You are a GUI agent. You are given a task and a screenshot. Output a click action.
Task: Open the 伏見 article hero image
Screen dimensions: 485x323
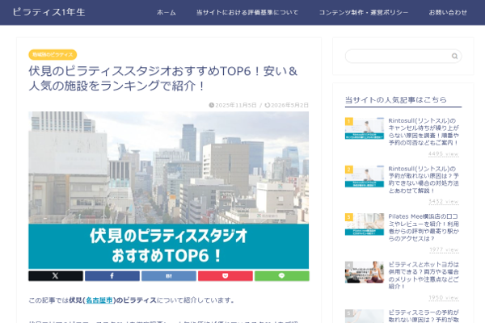(x=169, y=190)
